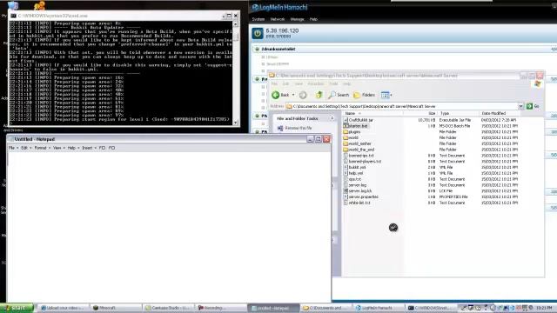Image resolution: width=557 pixels, height=313 pixels.
Task: Click the command prompt scroll up arrow
Action: point(235,23)
